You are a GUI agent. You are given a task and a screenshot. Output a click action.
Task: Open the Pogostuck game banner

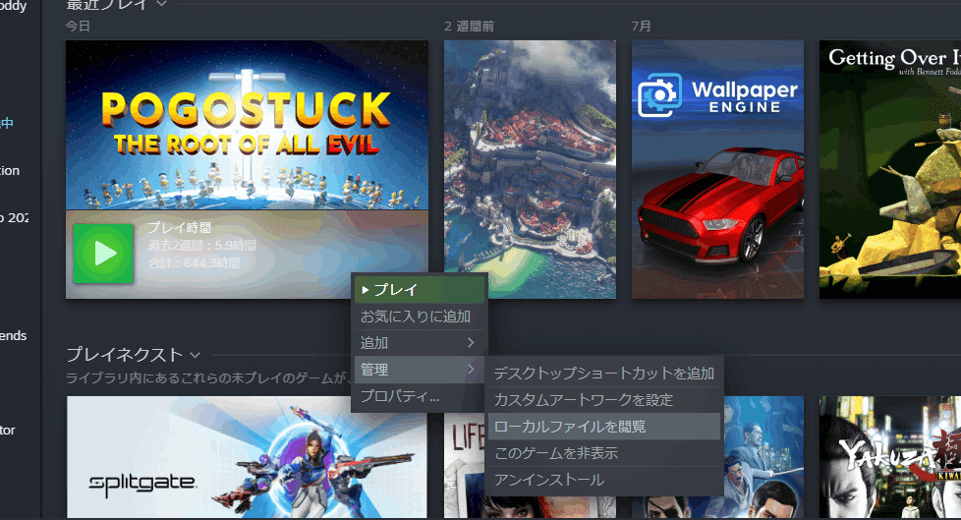[x=247, y=125]
